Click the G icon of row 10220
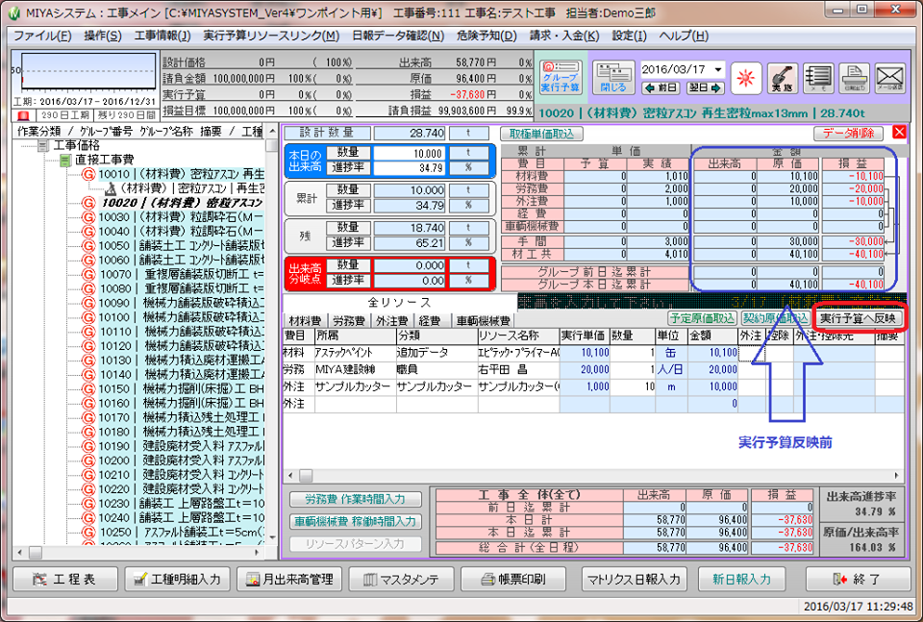Image resolution: width=923 pixels, height=622 pixels. click(87, 489)
